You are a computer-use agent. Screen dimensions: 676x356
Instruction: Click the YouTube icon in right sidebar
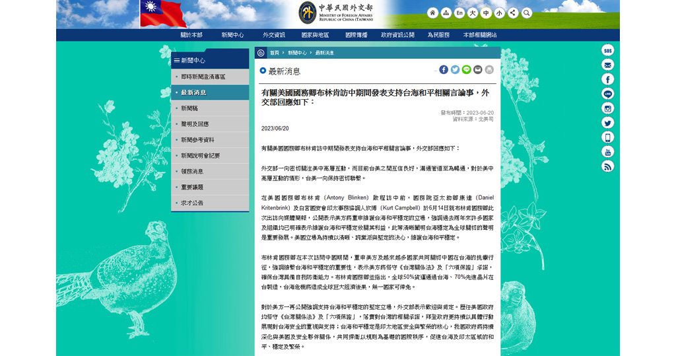[607, 151]
